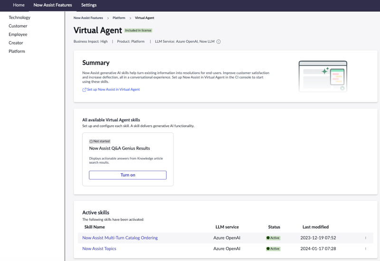Click the Product: Platform label
This screenshot has height=261, width=380.
(131, 42)
